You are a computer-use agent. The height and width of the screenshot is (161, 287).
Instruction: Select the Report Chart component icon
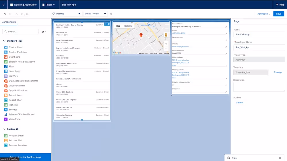pos(6,100)
